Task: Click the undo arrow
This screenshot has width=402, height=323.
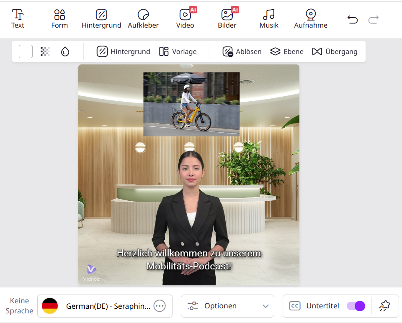Action: 353,19
